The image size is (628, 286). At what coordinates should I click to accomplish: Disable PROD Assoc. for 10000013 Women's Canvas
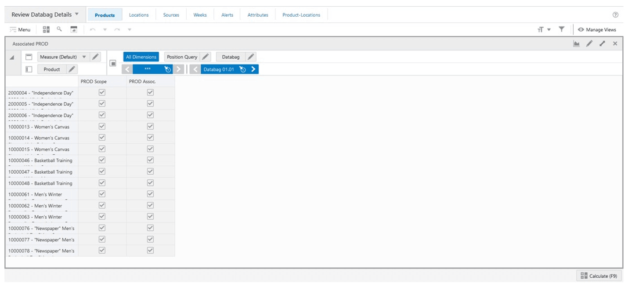click(150, 126)
